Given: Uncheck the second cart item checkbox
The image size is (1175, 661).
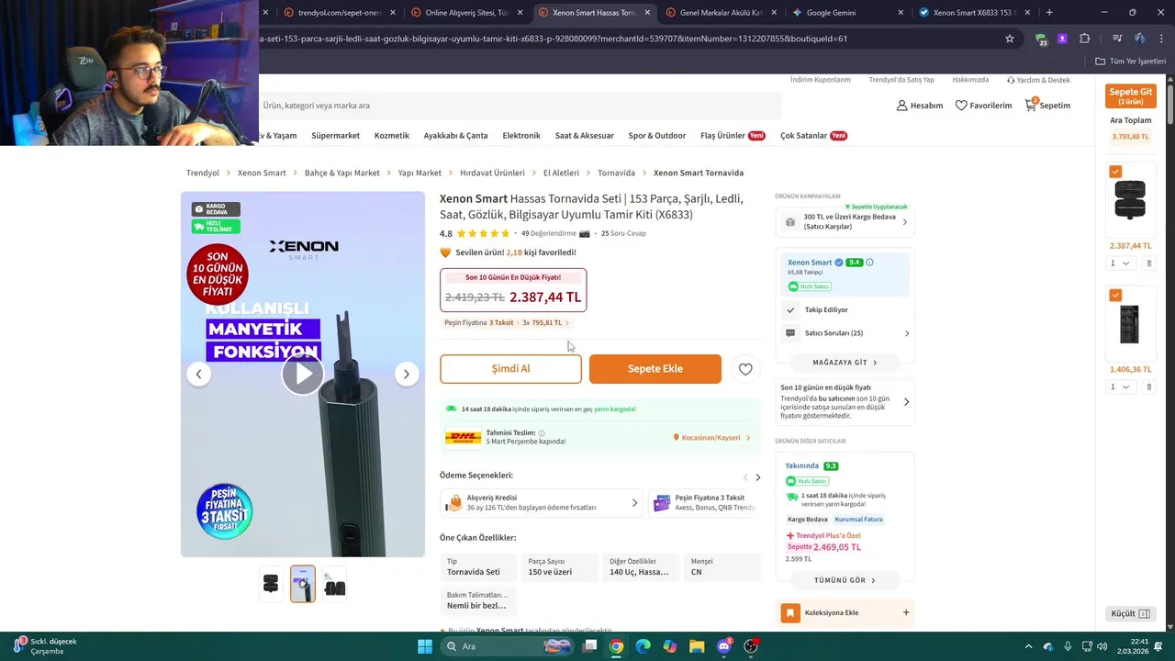Looking at the screenshot, I should 1115,295.
